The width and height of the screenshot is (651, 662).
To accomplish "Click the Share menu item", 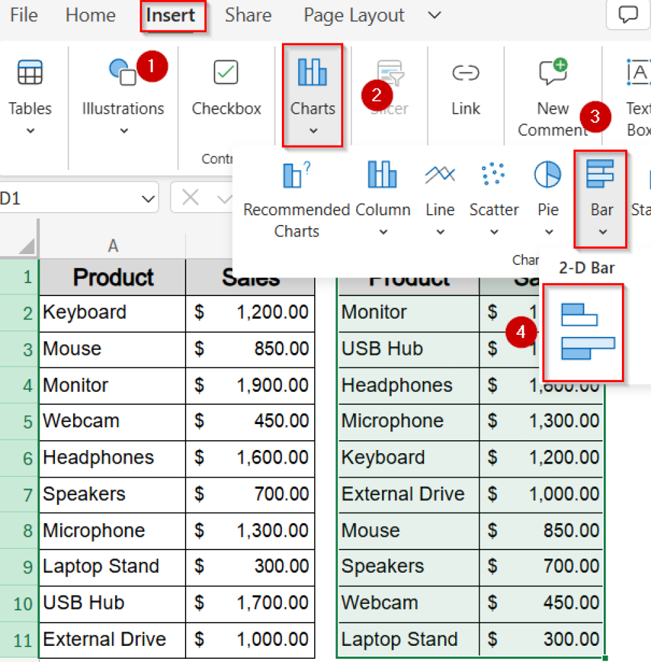I will pyautogui.click(x=248, y=16).
